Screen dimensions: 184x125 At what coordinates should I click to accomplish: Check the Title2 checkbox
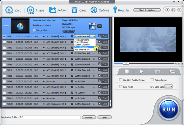(x=4, y=42)
